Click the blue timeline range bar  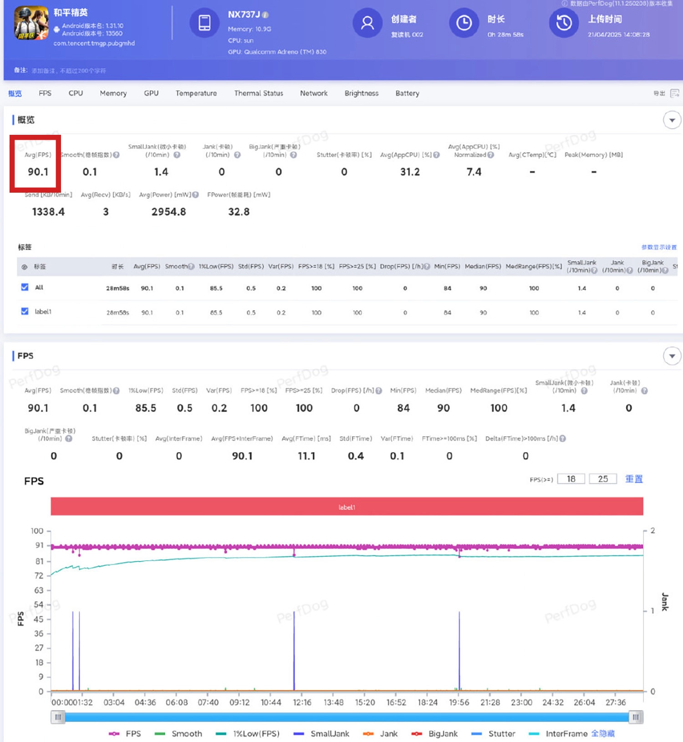point(347,717)
